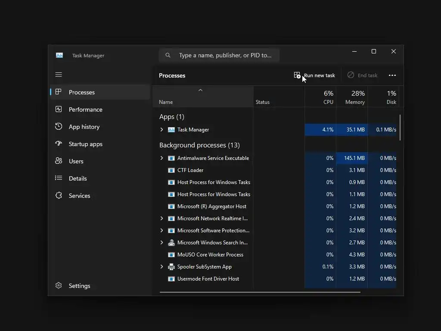This screenshot has height=331, width=441.
Task: Click the Microsoft Software Protection icon
Action: coord(171,231)
